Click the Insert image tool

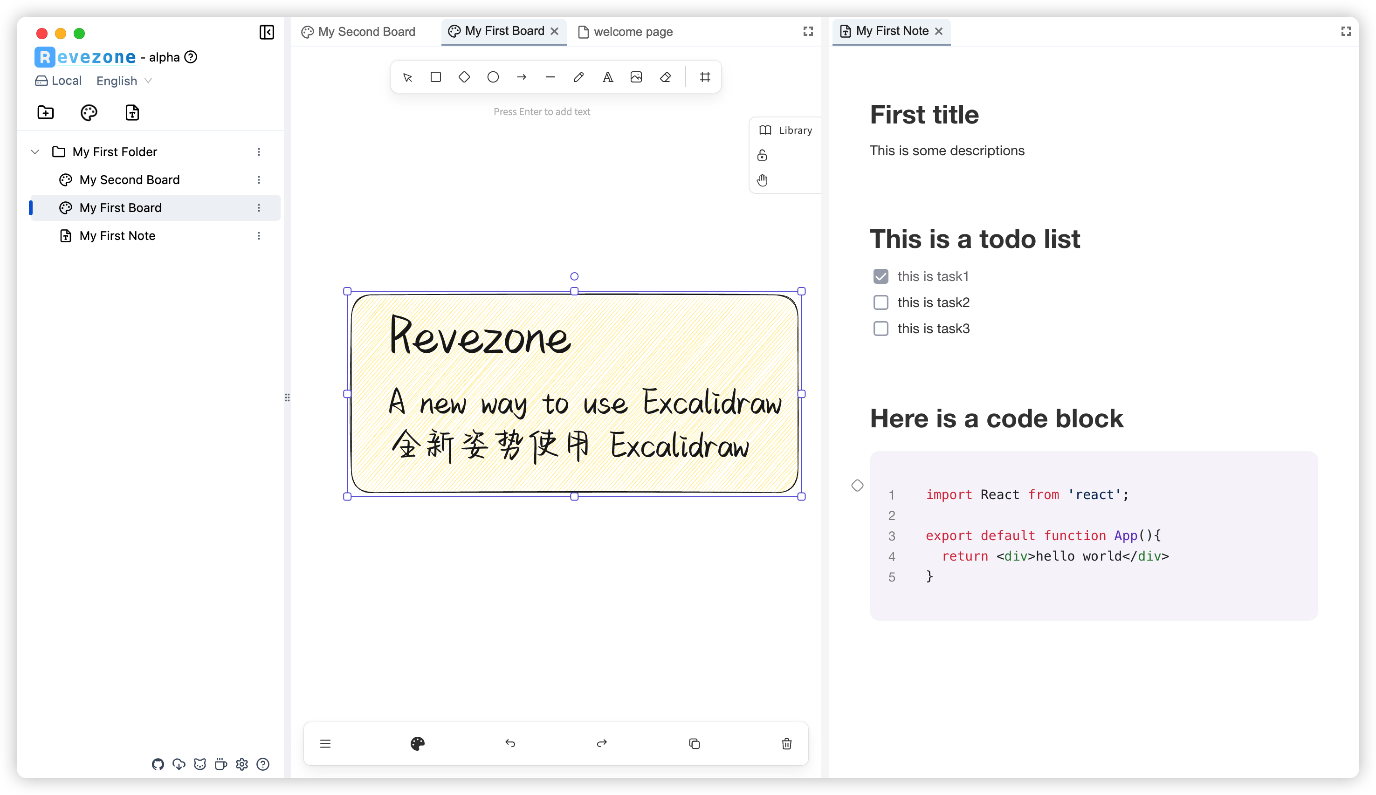[x=636, y=77]
